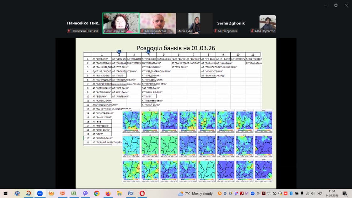
Task: Click the clock showing 11:51
Action: 332,194
